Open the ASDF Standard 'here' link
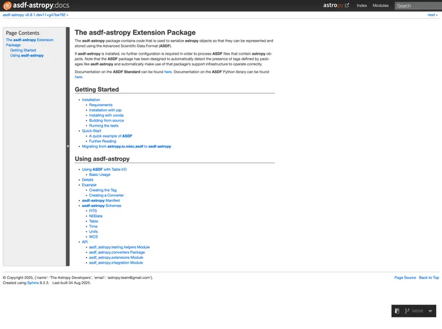 (x=168, y=72)
